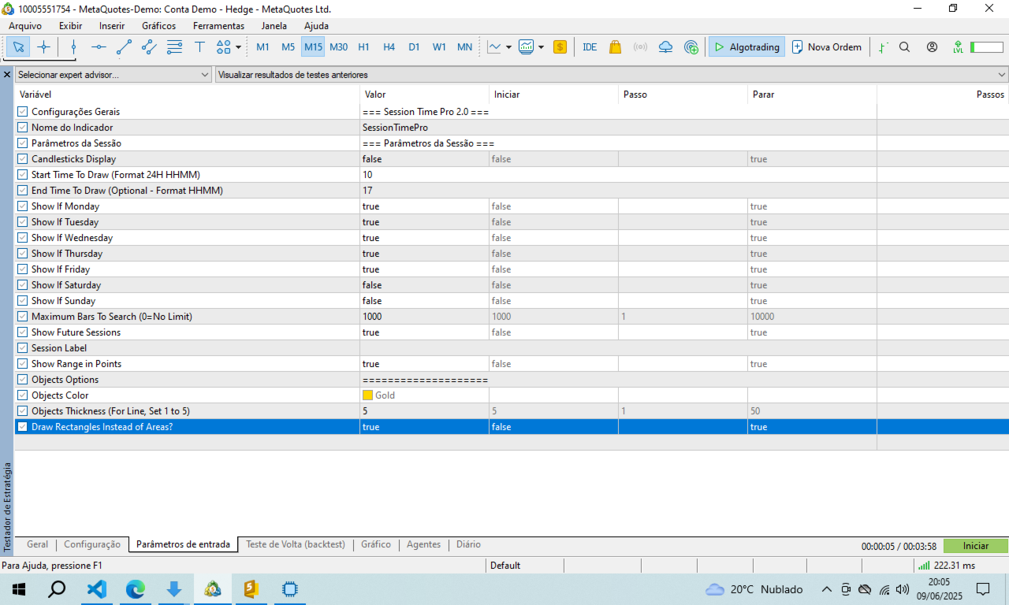Open the search magnifier in toolbar

coord(905,47)
